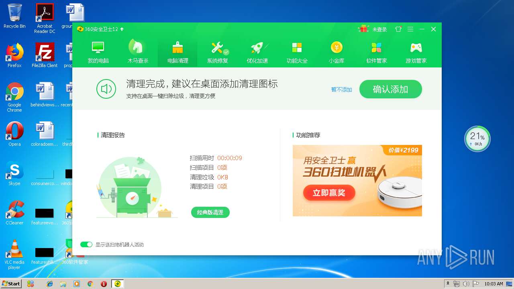
Task: Open Internet Explorer from taskbar
Action: point(50,284)
